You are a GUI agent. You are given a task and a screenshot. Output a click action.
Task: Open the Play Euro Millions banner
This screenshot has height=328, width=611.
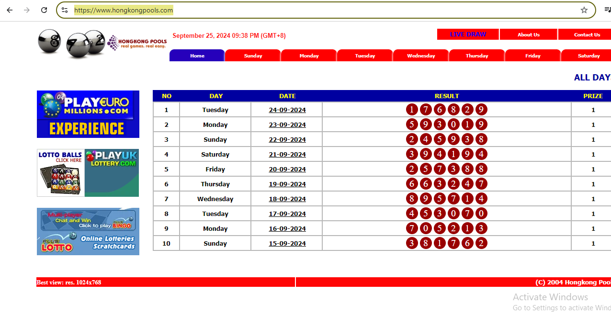pyautogui.click(x=88, y=114)
